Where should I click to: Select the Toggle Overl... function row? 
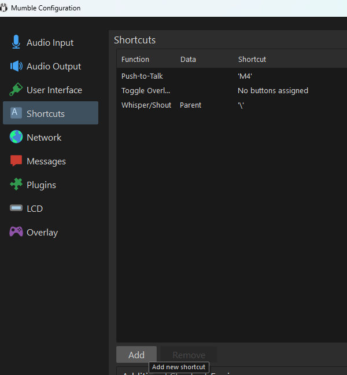(x=146, y=91)
